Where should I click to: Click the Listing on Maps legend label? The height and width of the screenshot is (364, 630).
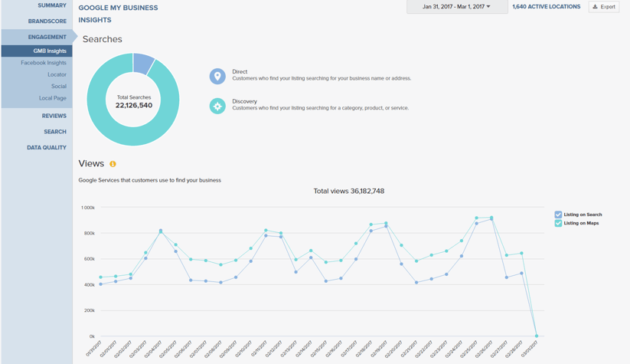pos(581,223)
